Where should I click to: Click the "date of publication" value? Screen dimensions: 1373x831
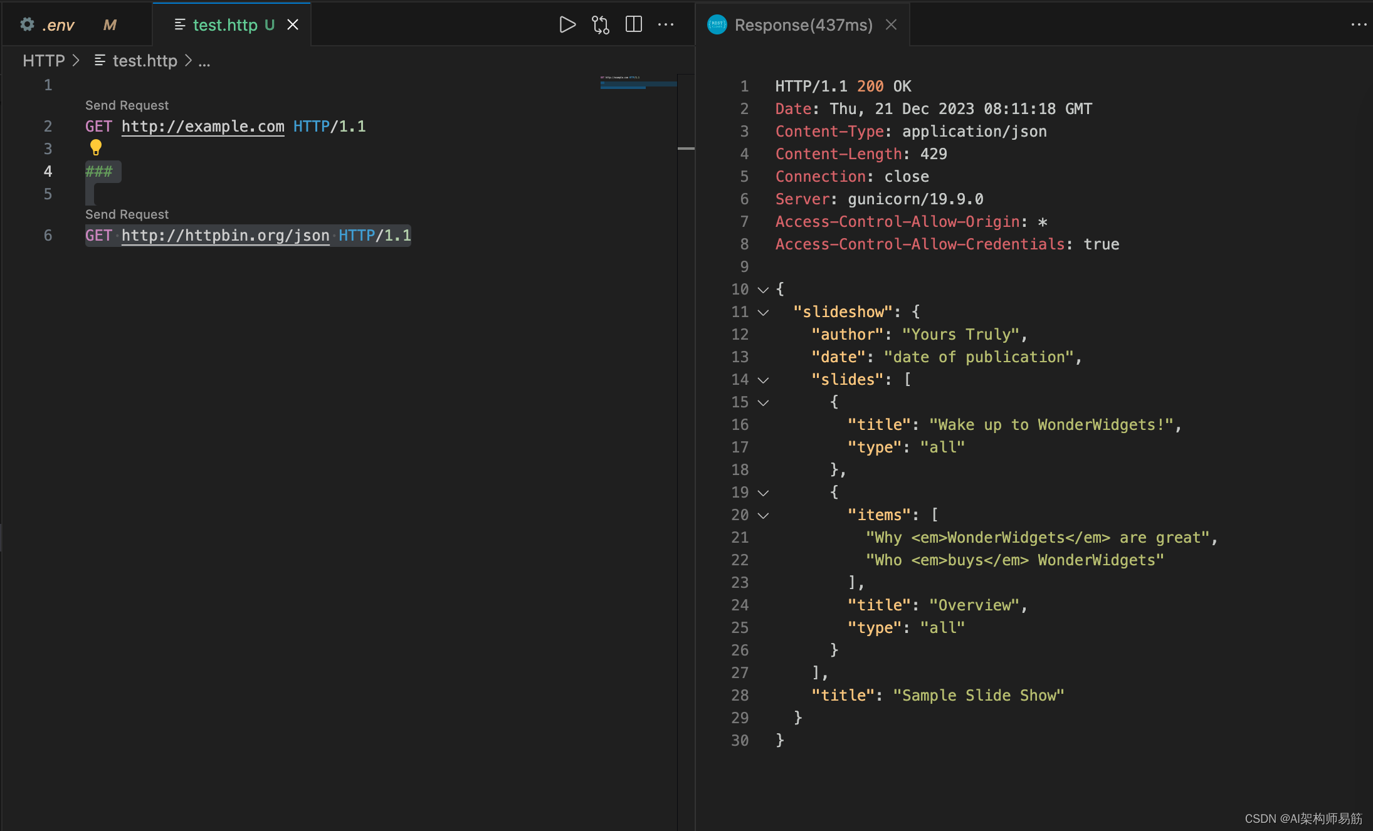coord(978,357)
